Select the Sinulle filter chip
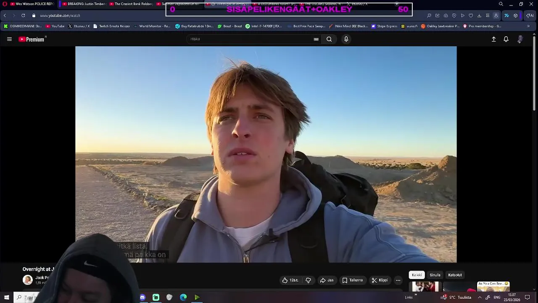Screen dimensions: 538x303 pos(435,275)
